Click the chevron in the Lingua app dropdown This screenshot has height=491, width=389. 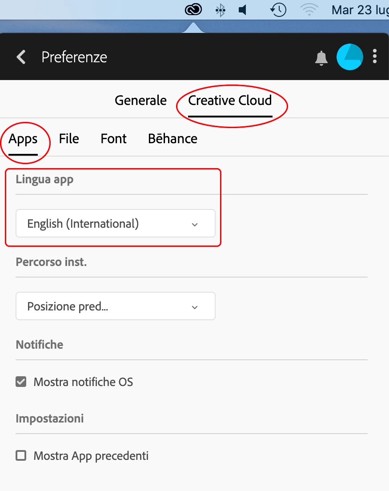(x=195, y=225)
